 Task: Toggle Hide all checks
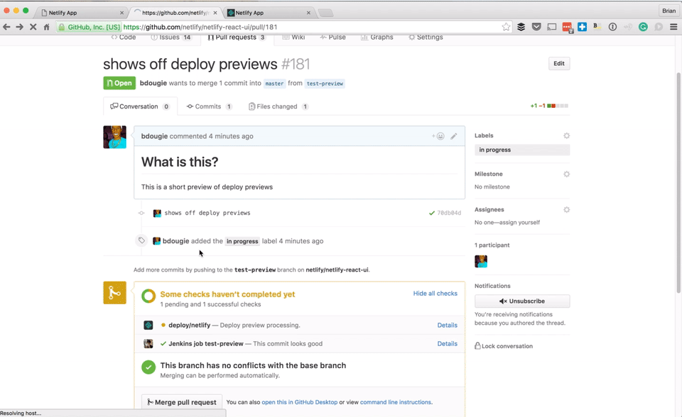pyautogui.click(x=435, y=293)
